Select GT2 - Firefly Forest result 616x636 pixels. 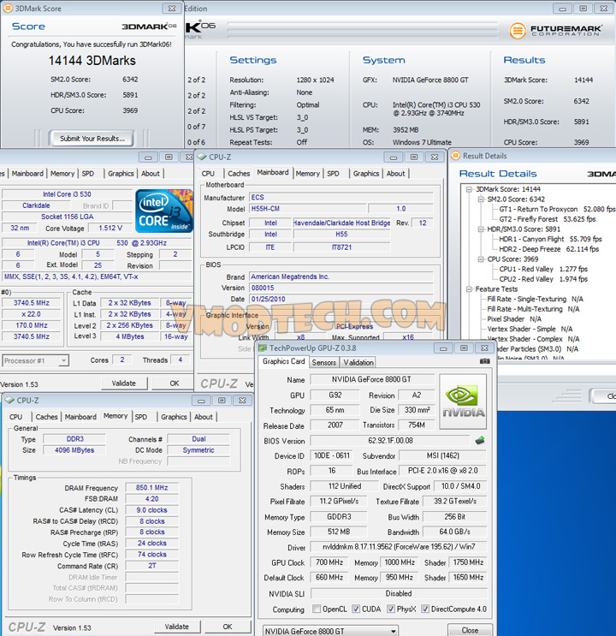547,219
